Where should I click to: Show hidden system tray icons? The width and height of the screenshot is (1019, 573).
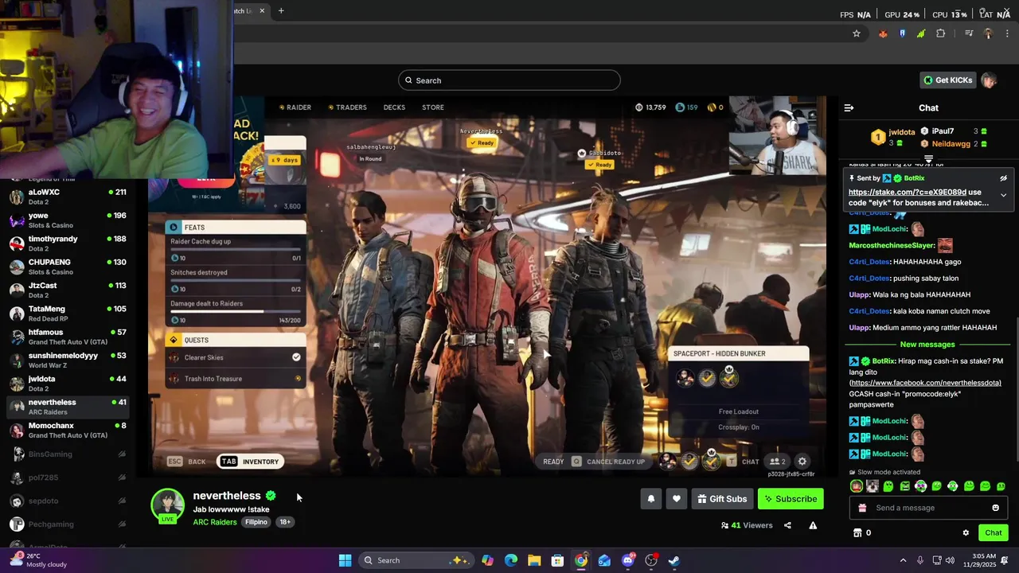coord(903,560)
